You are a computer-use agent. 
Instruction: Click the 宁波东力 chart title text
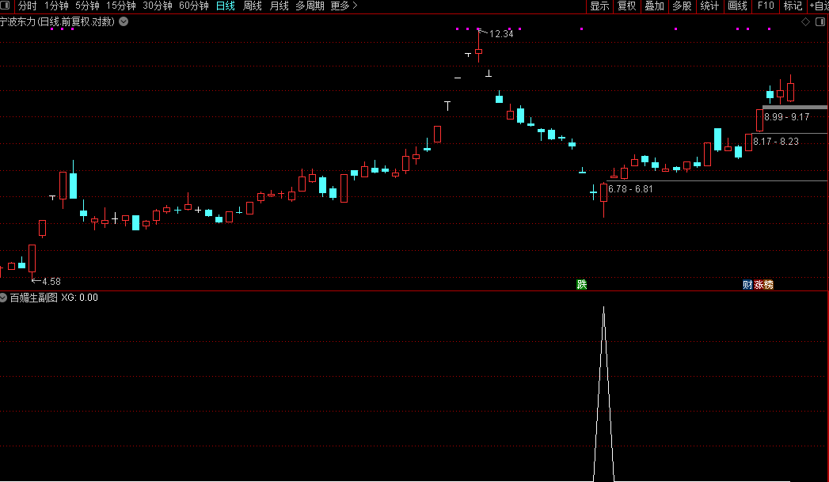tap(57, 21)
